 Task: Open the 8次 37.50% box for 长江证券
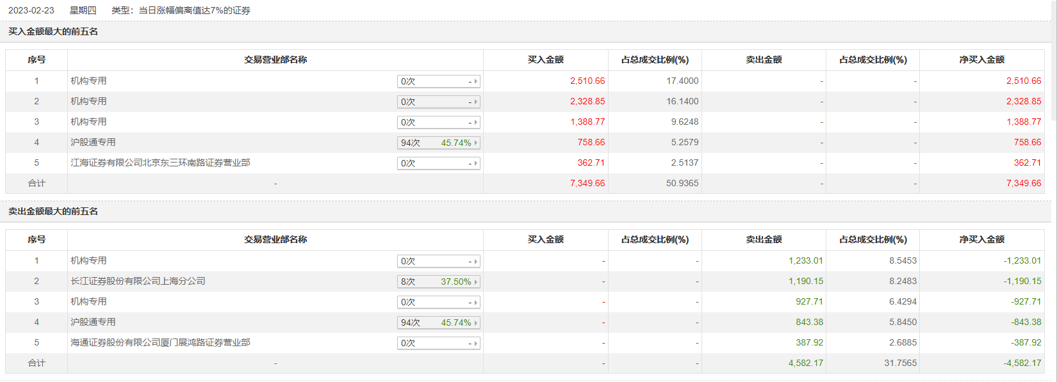[x=438, y=282]
